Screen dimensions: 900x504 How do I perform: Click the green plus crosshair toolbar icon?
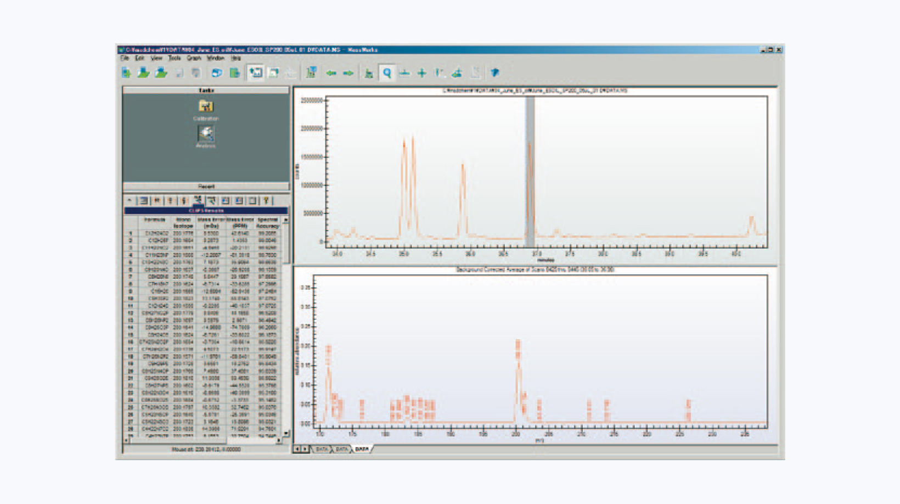422,72
